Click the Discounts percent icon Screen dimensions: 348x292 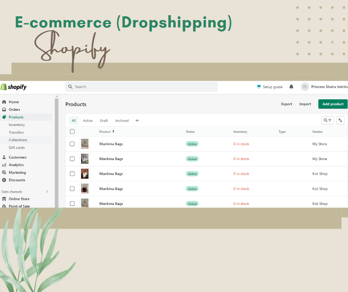(x=4, y=180)
